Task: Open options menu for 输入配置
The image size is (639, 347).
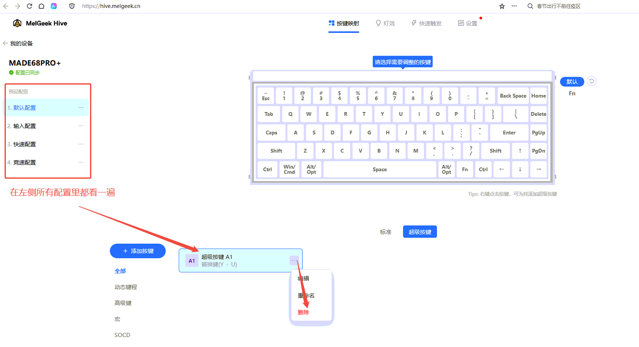Action: (81, 126)
